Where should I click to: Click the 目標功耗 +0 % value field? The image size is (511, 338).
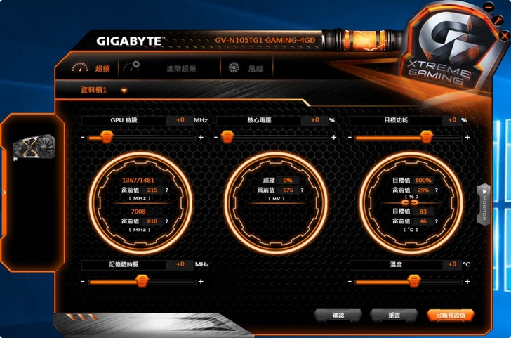452,120
